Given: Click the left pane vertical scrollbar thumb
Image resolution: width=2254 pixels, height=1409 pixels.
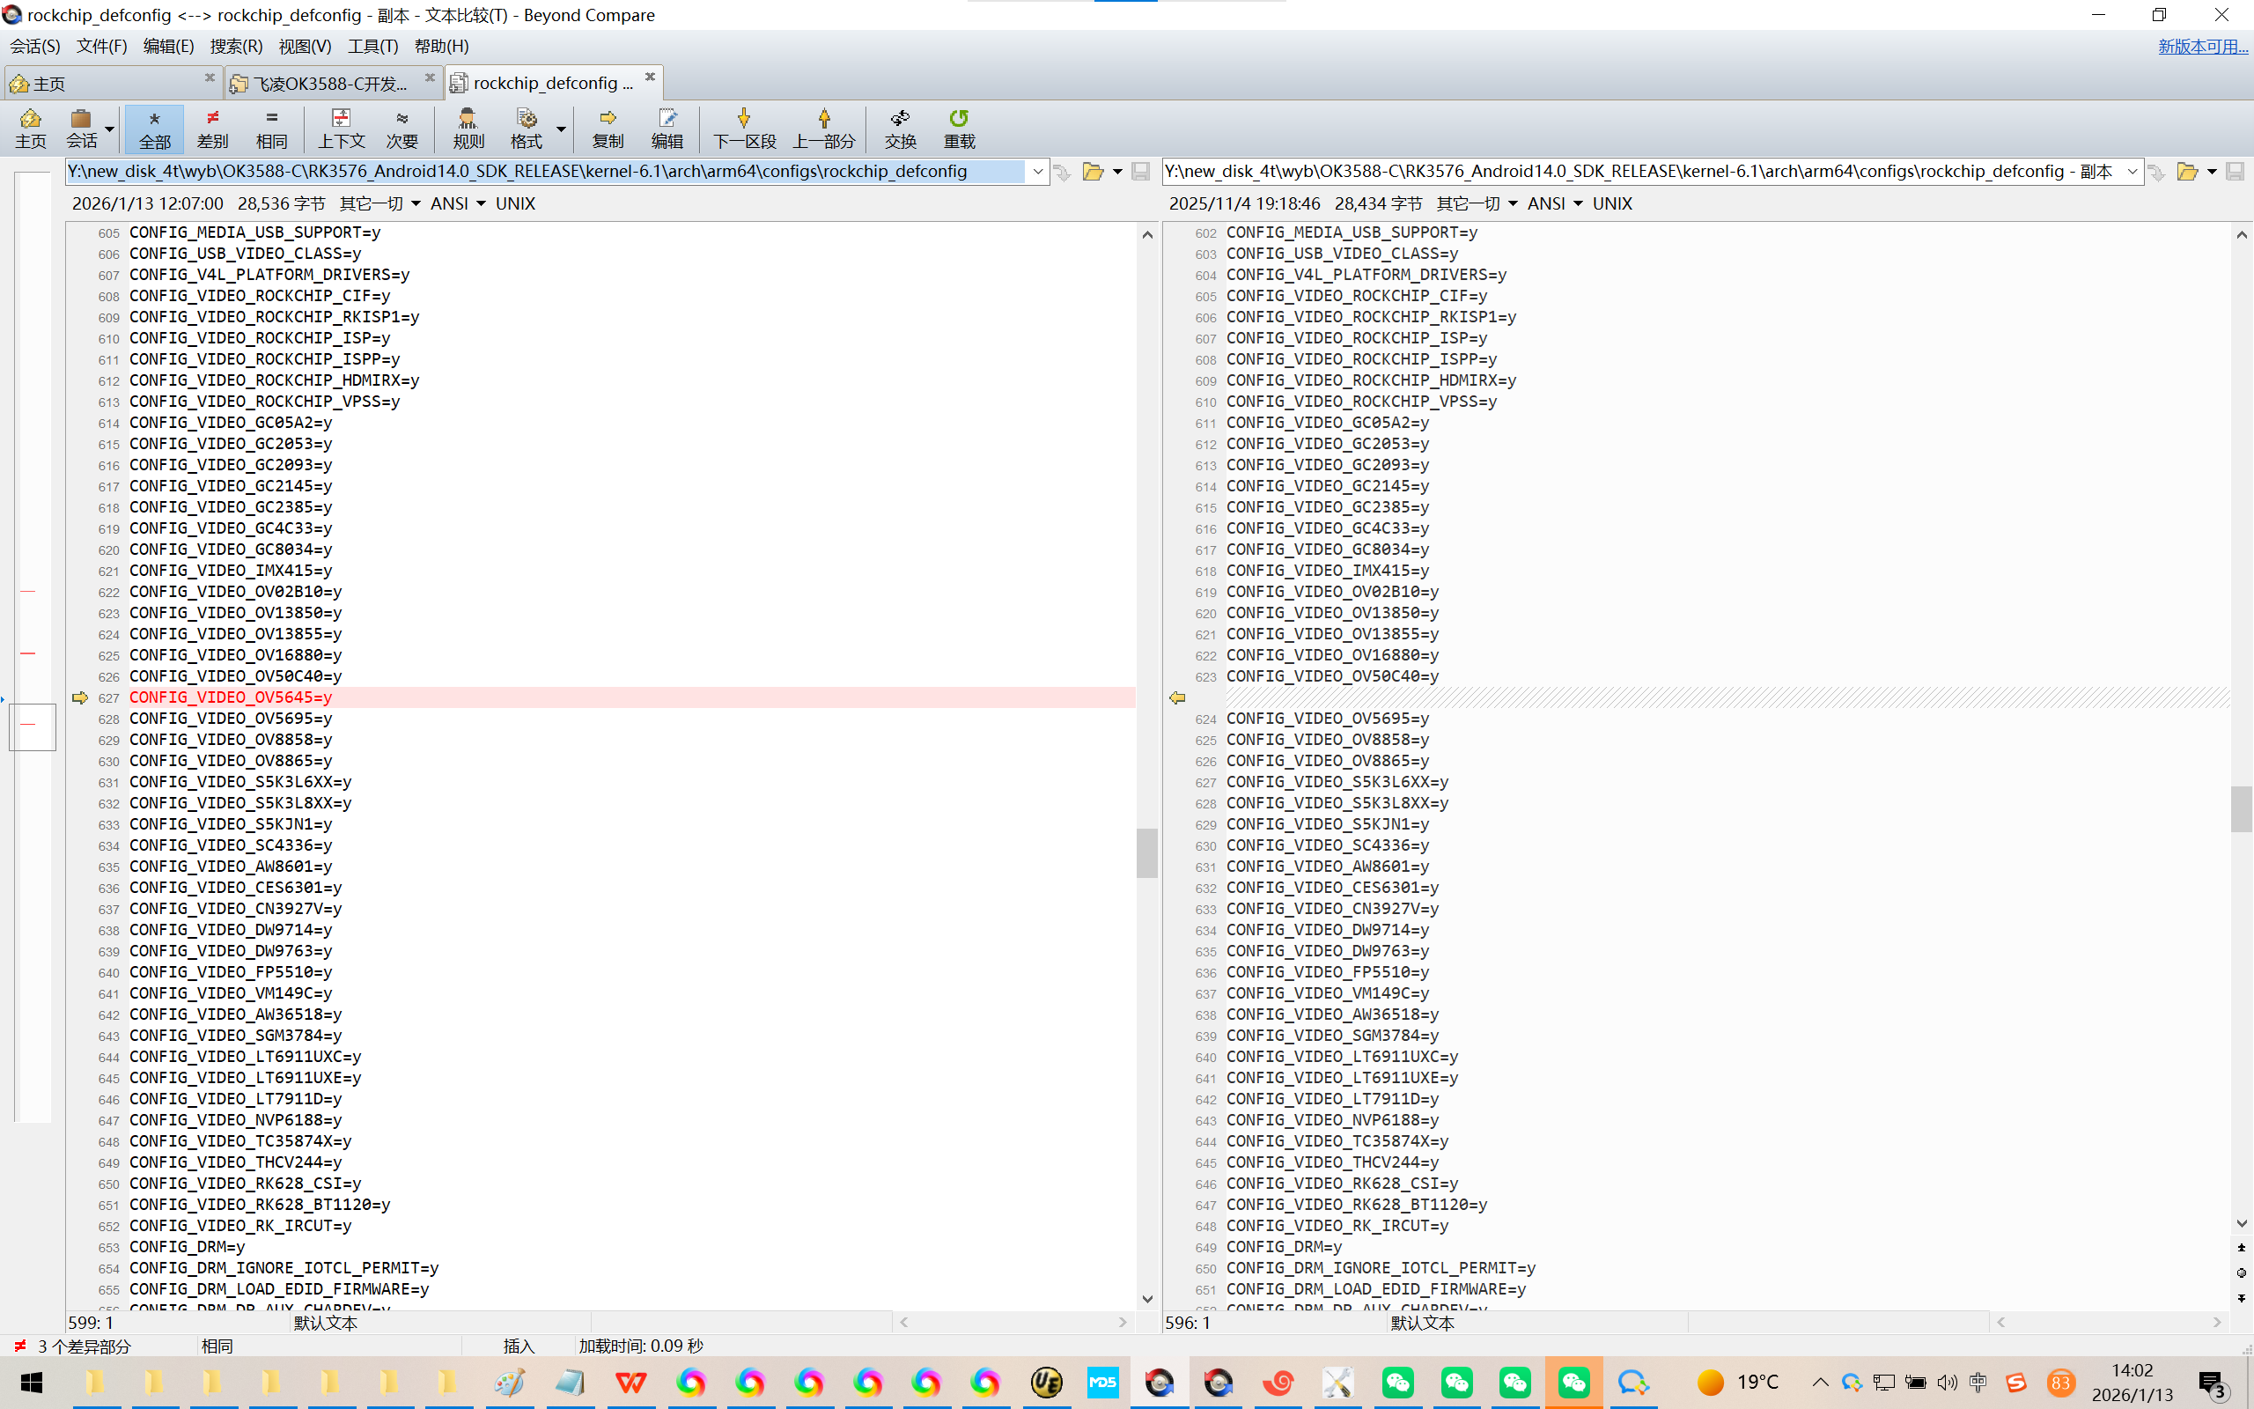Looking at the screenshot, I should [1146, 852].
